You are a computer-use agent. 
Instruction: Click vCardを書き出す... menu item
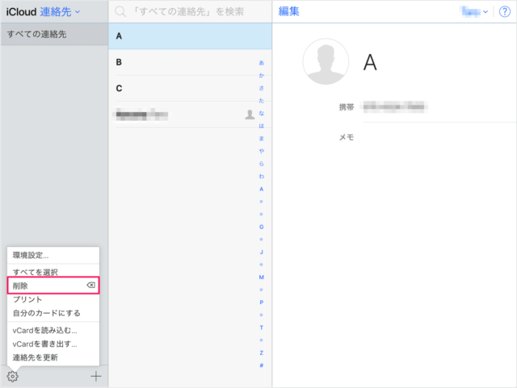click(x=45, y=344)
